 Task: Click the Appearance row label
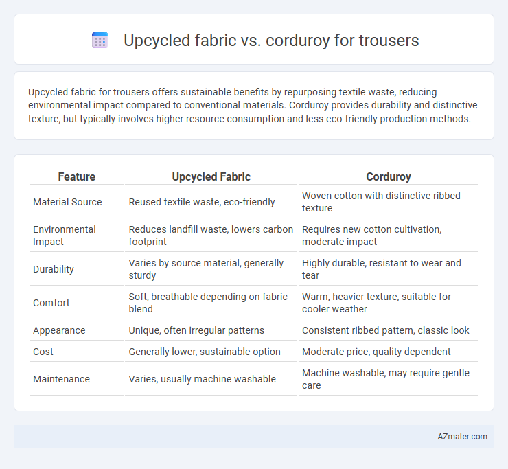click(x=59, y=330)
